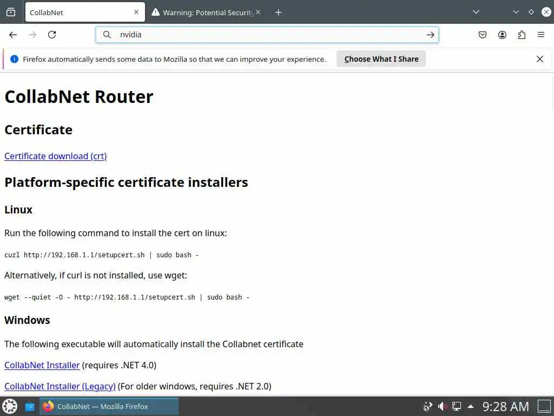The width and height of the screenshot is (554, 416).
Task: Click the blue info icon in the notification bar
Action: pyautogui.click(x=14, y=59)
